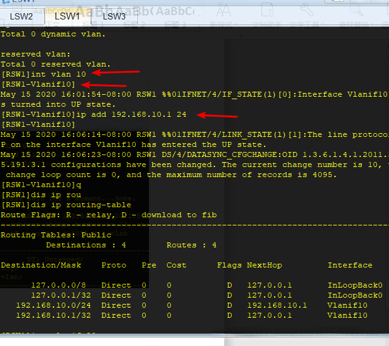Click the '[RSW1]int vlan 10' command

[43, 74]
